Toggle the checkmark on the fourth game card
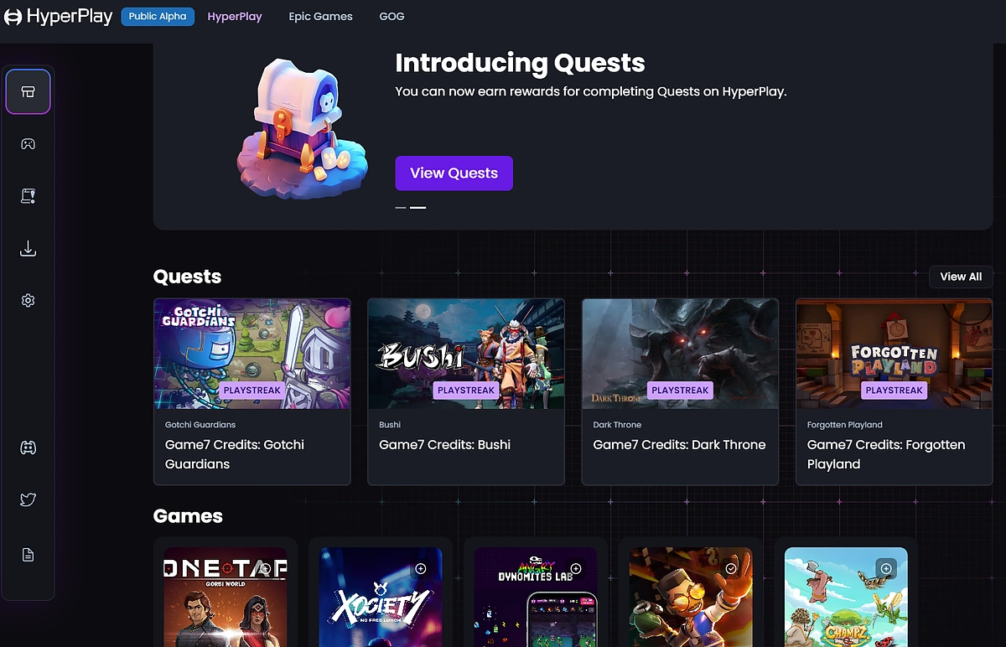1006x647 pixels. 731,568
